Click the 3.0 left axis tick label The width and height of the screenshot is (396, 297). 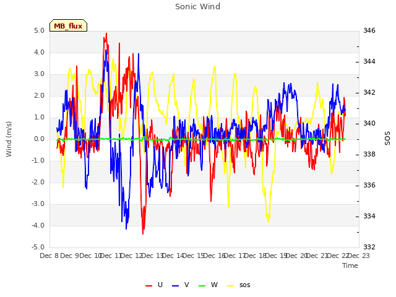pos(39,74)
